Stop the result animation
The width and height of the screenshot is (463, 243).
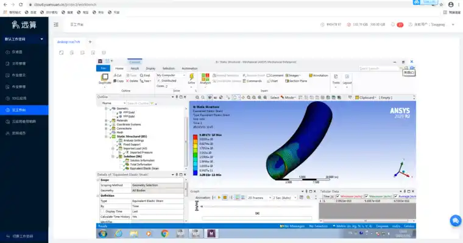225,197
